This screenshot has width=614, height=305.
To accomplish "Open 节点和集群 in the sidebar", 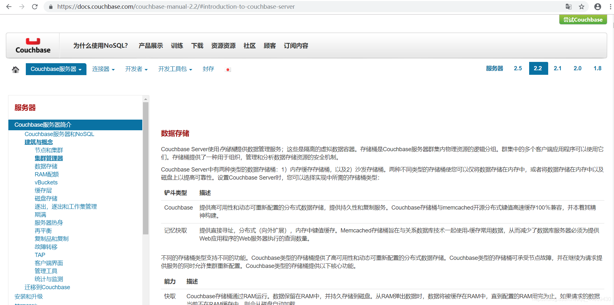I will pyautogui.click(x=49, y=150).
